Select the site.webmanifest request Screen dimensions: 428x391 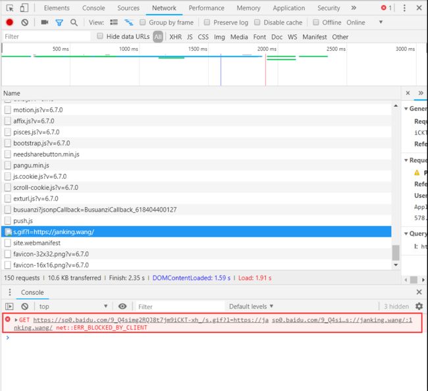pos(196,243)
